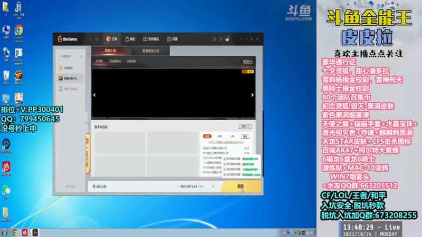Switch to the 高清竞技大区 tab
Image resolution: width=422 pixels, height=237 pixels.
tap(150, 51)
